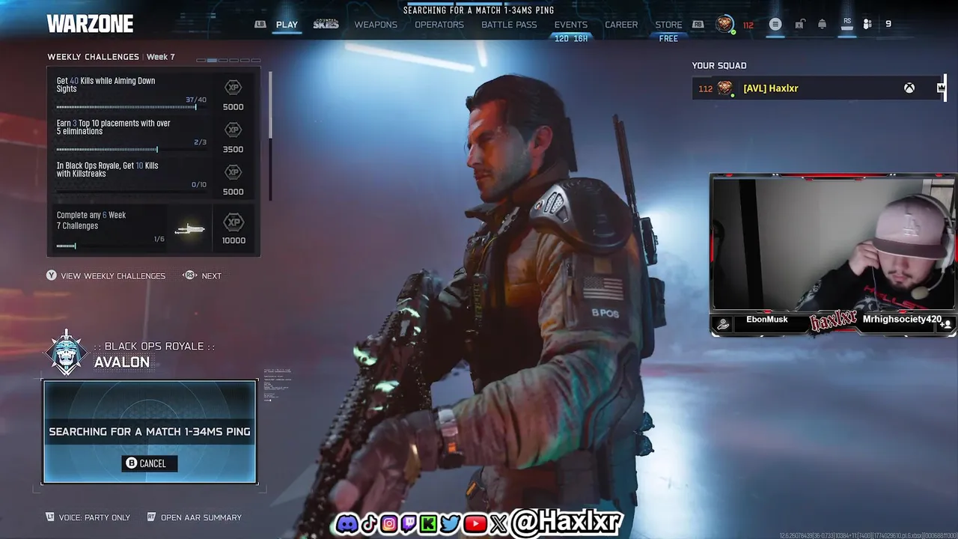Open the STORE tab

668,25
